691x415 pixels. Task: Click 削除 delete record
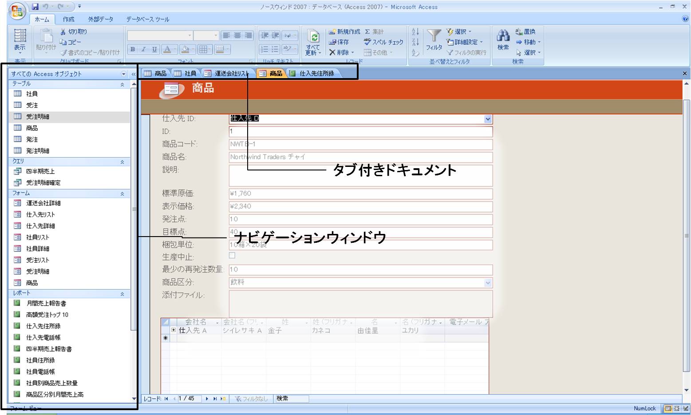pos(341,52)
